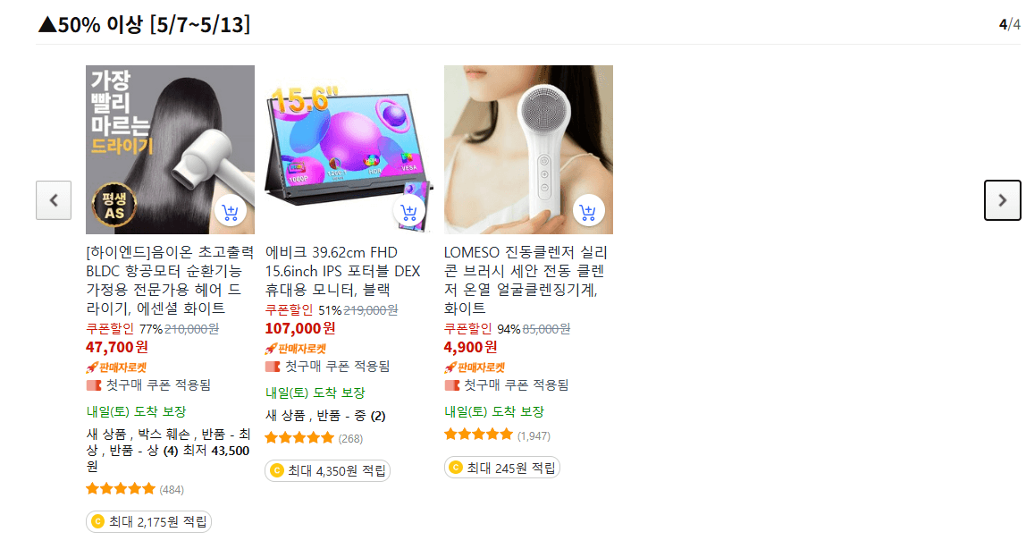Click 최대 4,350원 적립 badge

coord(328,470)
